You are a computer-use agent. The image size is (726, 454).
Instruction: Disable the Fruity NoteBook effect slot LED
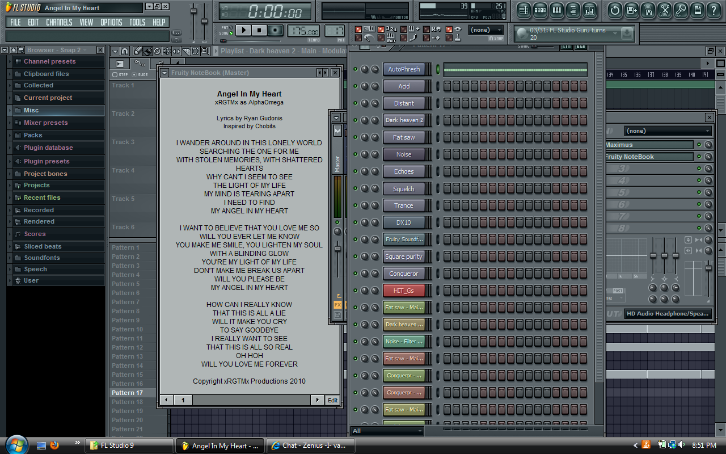pyautogui.click(x=699, y=157)
